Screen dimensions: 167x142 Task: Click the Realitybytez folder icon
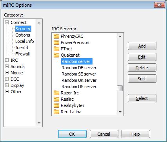pyautogui.click(x=56, y=105)
